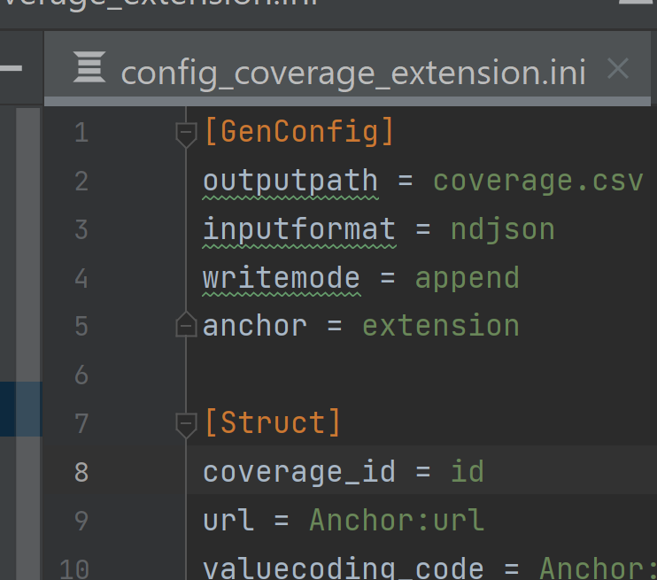Click the minus collapse icon left of the tab

coord(11,68)
